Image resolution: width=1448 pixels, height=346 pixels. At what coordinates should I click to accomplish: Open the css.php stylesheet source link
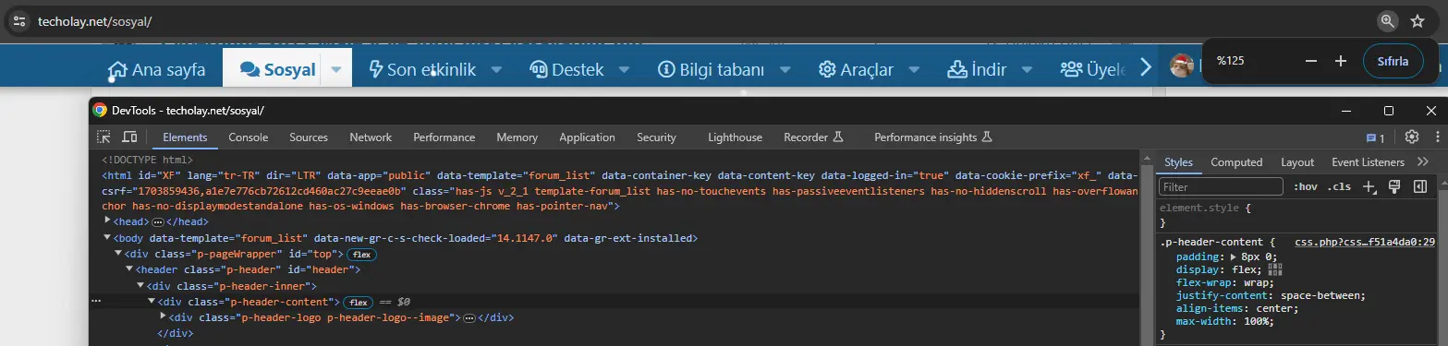point(1365,242)
